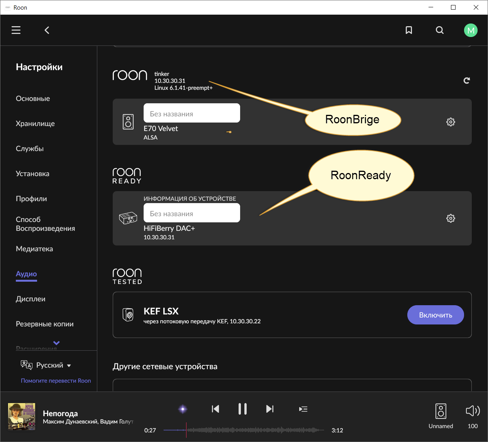488x442 pixels.
Task: Click the HiFiBerry DAC+ device icon
Action: click(128, 218)
